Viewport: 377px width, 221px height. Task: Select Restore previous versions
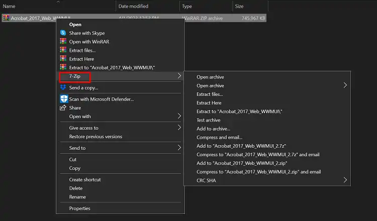[x=96, y=137]
